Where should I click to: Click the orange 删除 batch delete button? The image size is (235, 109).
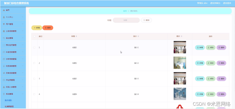point(48,28)
